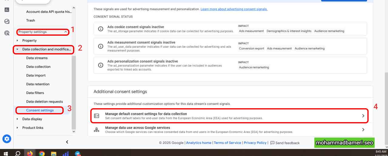Viewport: 388px width, 156px height.
Task: Open the blue bars app in taskbar
Action: 65,153
